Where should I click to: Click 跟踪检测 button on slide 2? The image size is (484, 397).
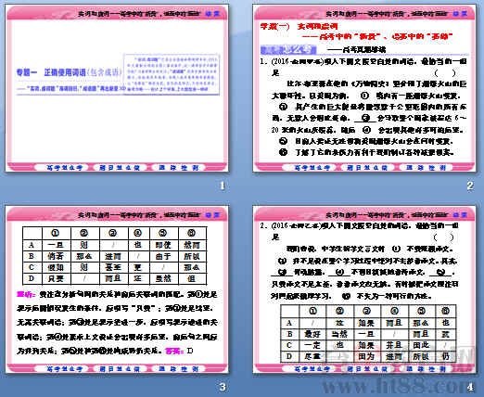426,168
